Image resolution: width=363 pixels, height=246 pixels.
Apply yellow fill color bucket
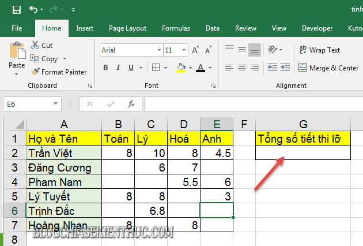pos(181,68)
